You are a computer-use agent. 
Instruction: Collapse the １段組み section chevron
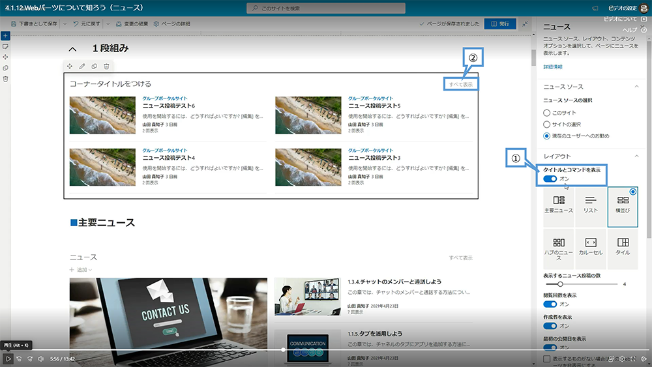72,49
